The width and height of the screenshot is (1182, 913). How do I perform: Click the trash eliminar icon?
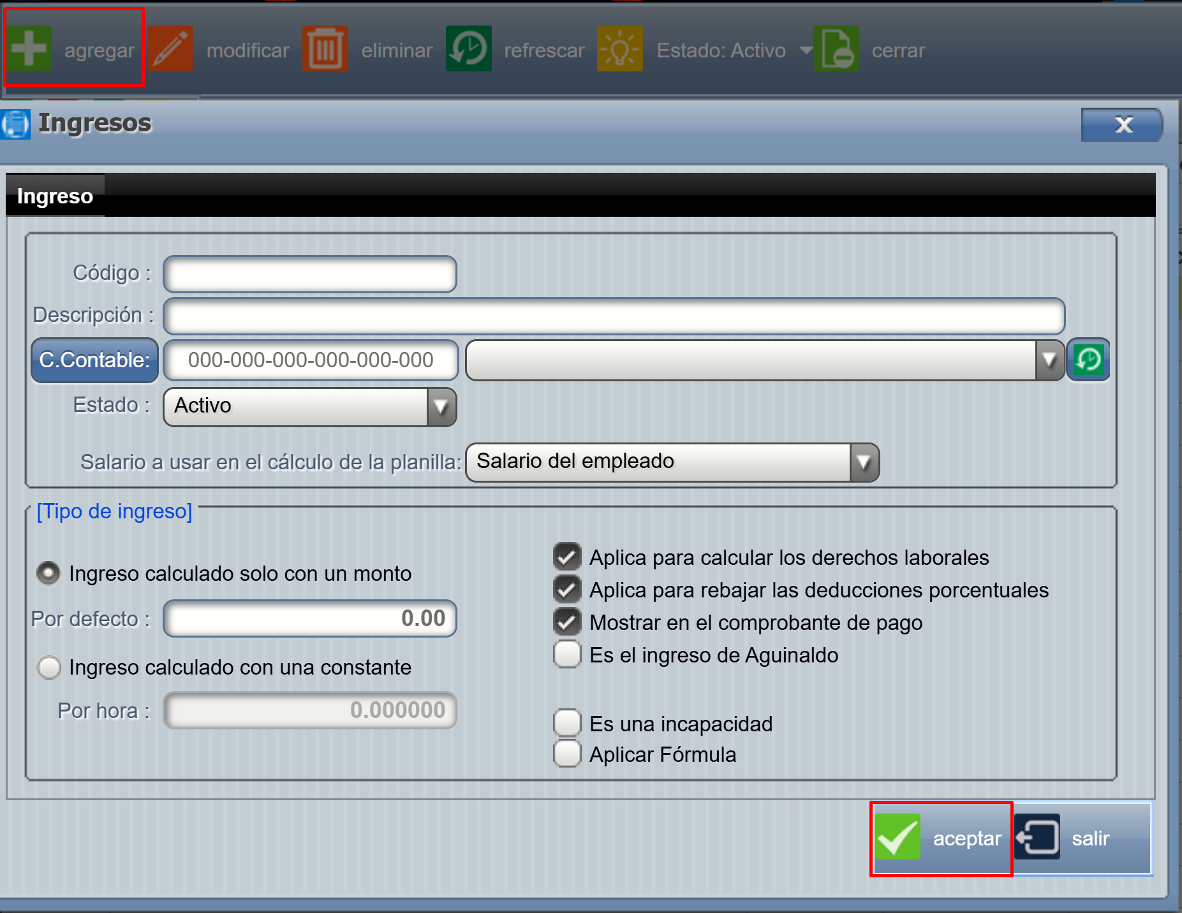click(x=325, y=48)
